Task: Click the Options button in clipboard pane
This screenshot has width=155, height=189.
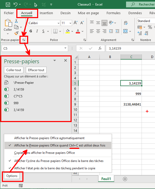Action: (x=12, y=176)
